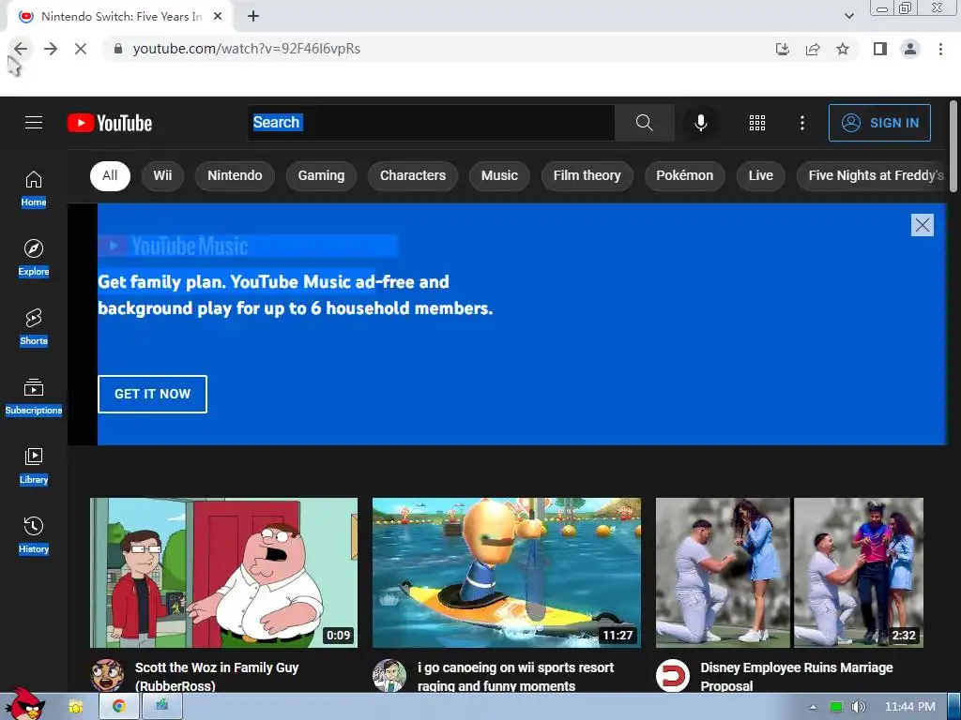Image resolution: width=961 pixels, height=720 pixels.
Task: Open the YouTube apps grid icon
Action: click(757, 123)
